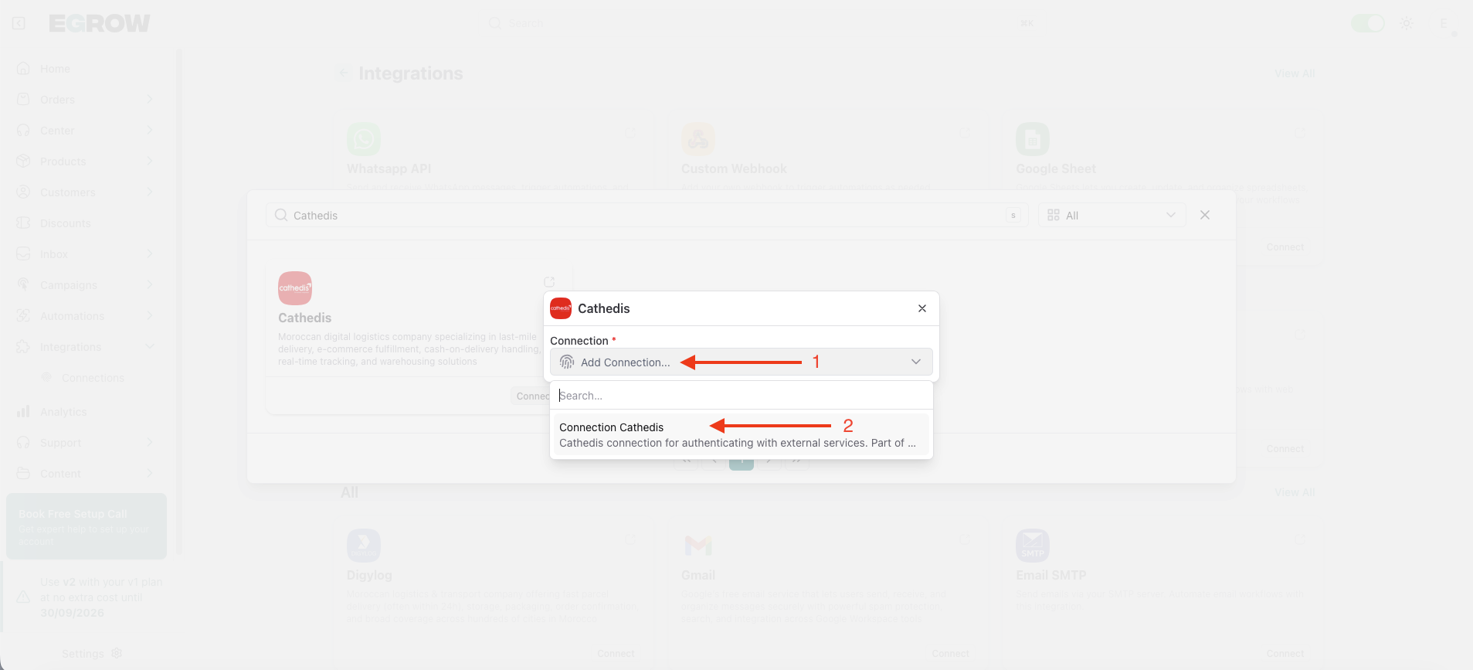Viewport: 1473px width, 670px height.
Task: Expand the Center sidebar menu
Action: tap(85, 131)
